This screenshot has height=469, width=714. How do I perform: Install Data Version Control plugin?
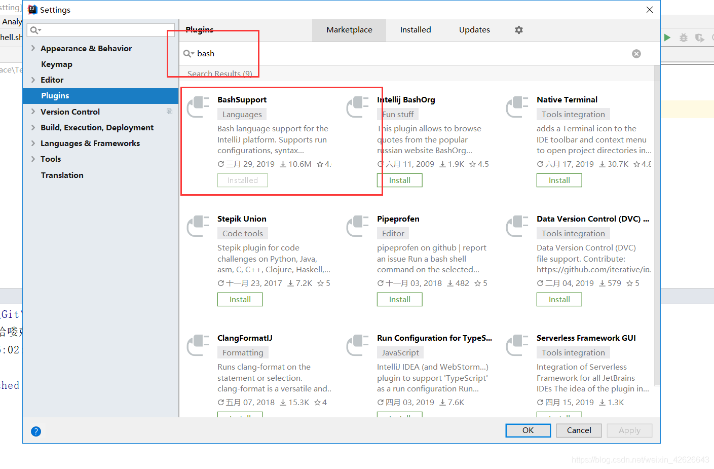559,300
